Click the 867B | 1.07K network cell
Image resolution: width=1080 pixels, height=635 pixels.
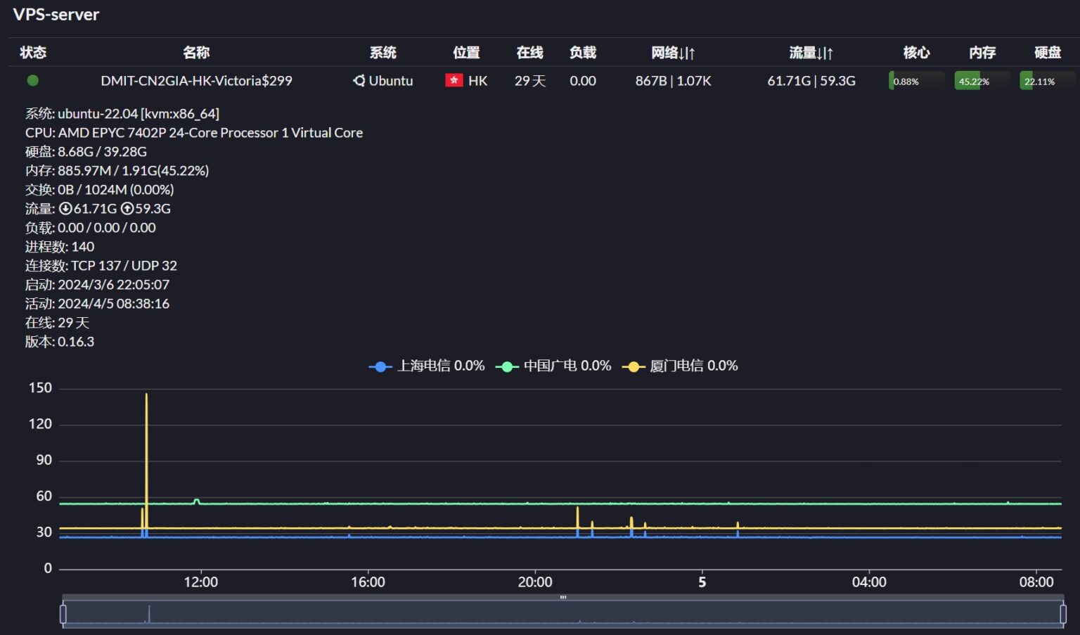pyautogui.click(x=673, y=81)
